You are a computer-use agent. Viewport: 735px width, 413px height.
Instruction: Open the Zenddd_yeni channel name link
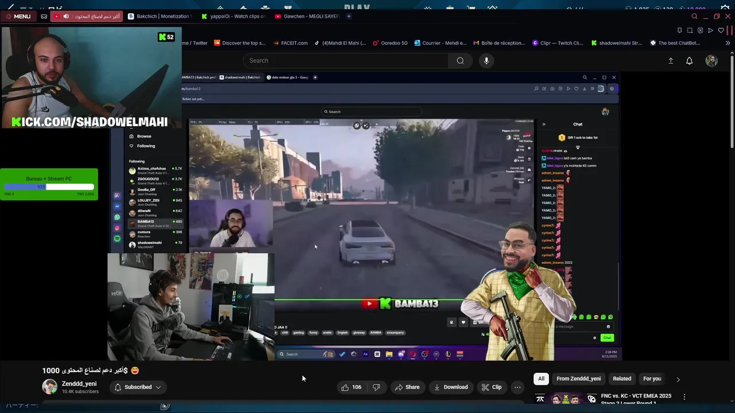79,384
